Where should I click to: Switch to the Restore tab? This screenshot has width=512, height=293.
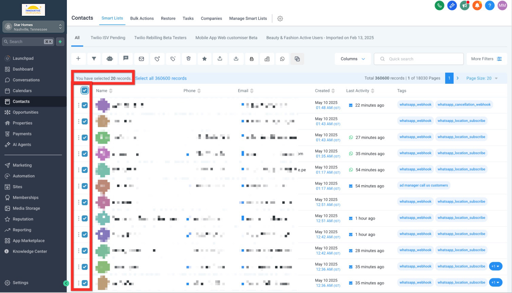pyautogui.click(x=168, y=18)
